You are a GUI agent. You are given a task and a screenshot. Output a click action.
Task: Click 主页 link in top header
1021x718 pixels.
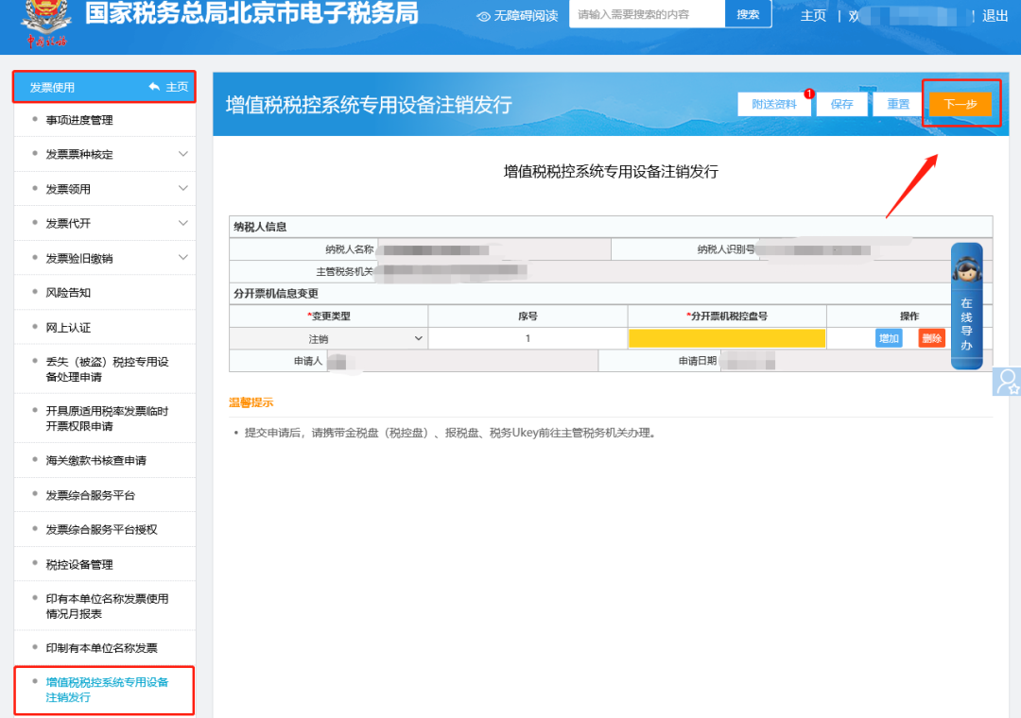(813, 16)
